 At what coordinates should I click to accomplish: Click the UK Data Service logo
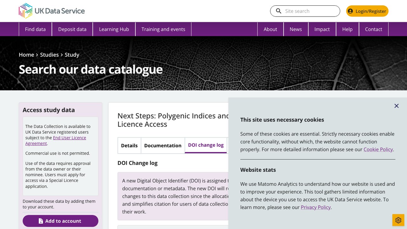pyautogui.click(x=52, y=11)
